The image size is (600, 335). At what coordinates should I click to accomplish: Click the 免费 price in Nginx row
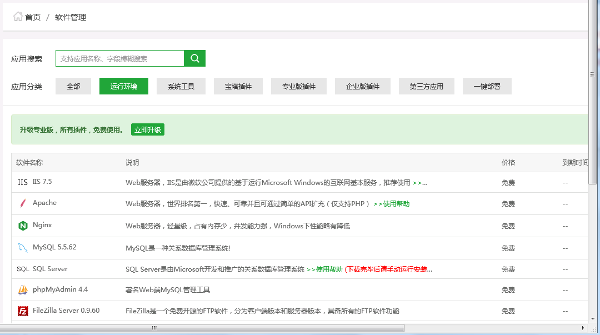pos(508,226)
